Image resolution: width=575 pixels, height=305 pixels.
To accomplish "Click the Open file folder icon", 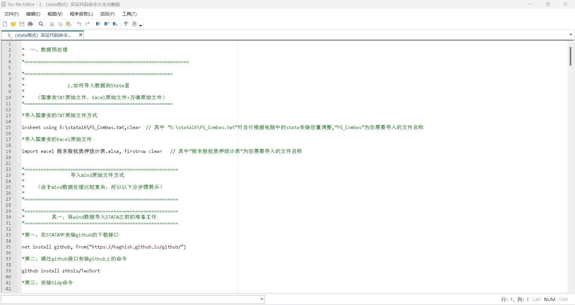I will coord(13,24).
